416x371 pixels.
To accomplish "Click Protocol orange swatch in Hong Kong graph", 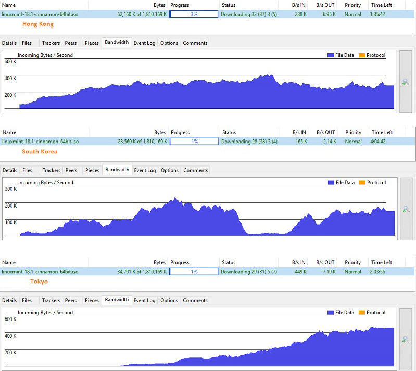I will tap(362, 55).
